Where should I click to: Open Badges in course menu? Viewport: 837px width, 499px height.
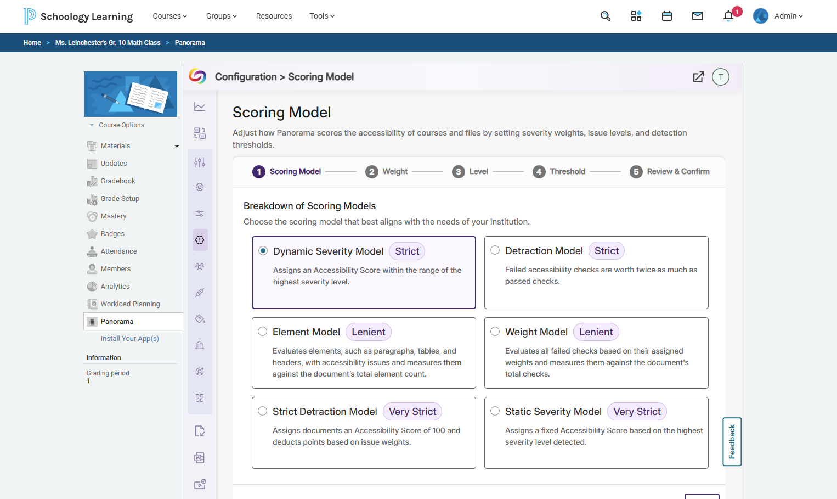click(112, 234)
